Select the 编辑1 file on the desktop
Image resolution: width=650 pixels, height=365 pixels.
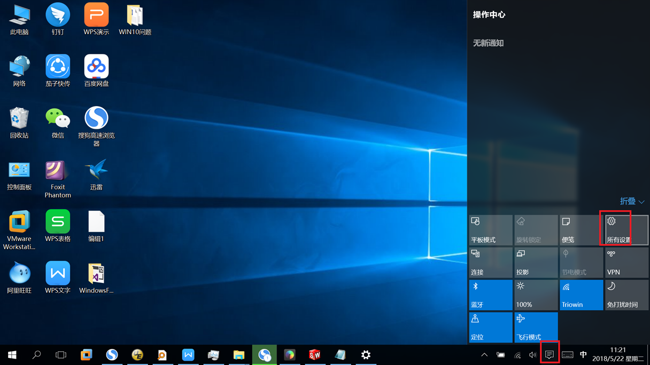pos(96,226)
